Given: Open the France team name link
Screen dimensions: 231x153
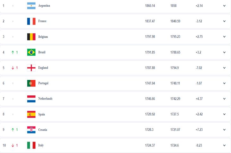Looking at the screenshot, I should point(42,21).
